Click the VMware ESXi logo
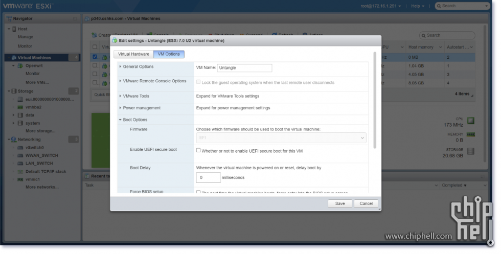This screenshot has width=501, height=254. 28,6
